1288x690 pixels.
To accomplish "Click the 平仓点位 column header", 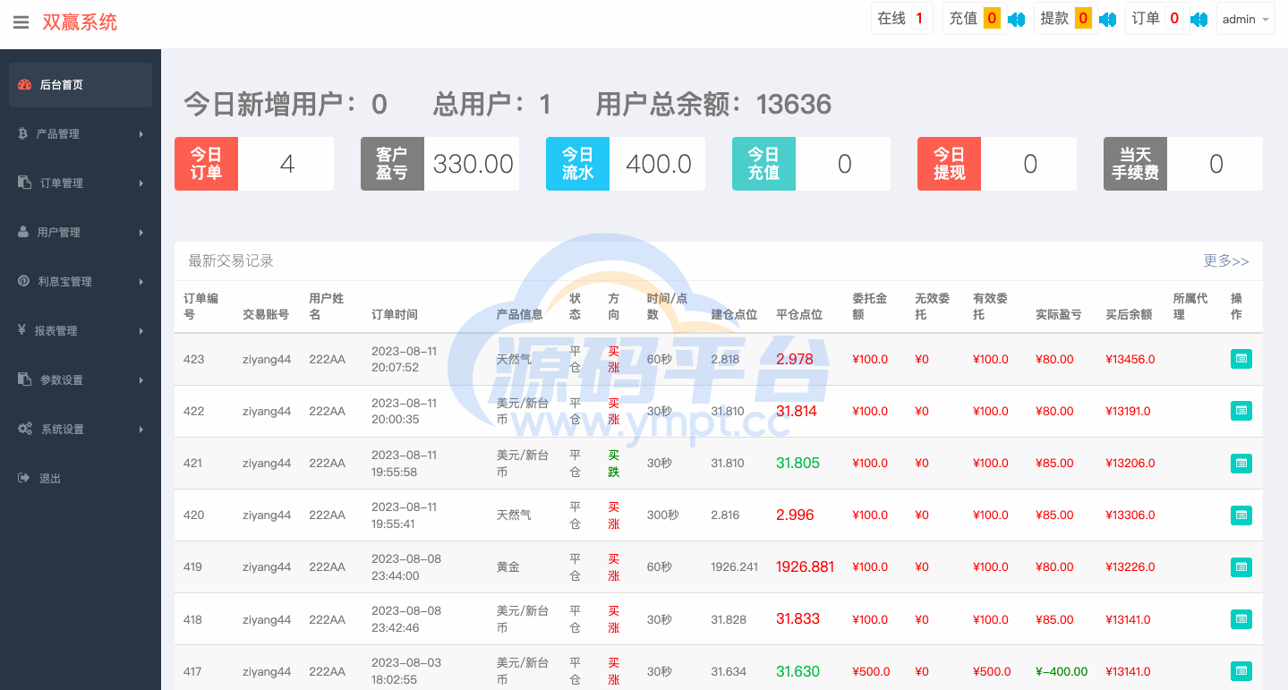I will tap(799, 315).
